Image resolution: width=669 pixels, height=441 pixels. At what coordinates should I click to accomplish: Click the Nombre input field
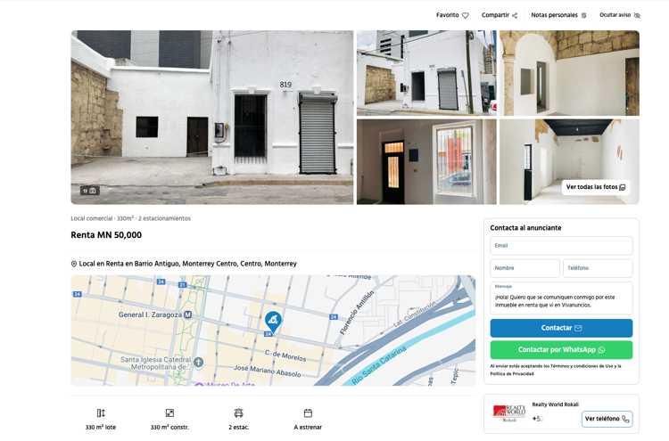(x=524, y=268)
